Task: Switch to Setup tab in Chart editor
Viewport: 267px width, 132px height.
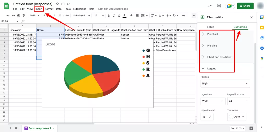Action: pos(210,27)
